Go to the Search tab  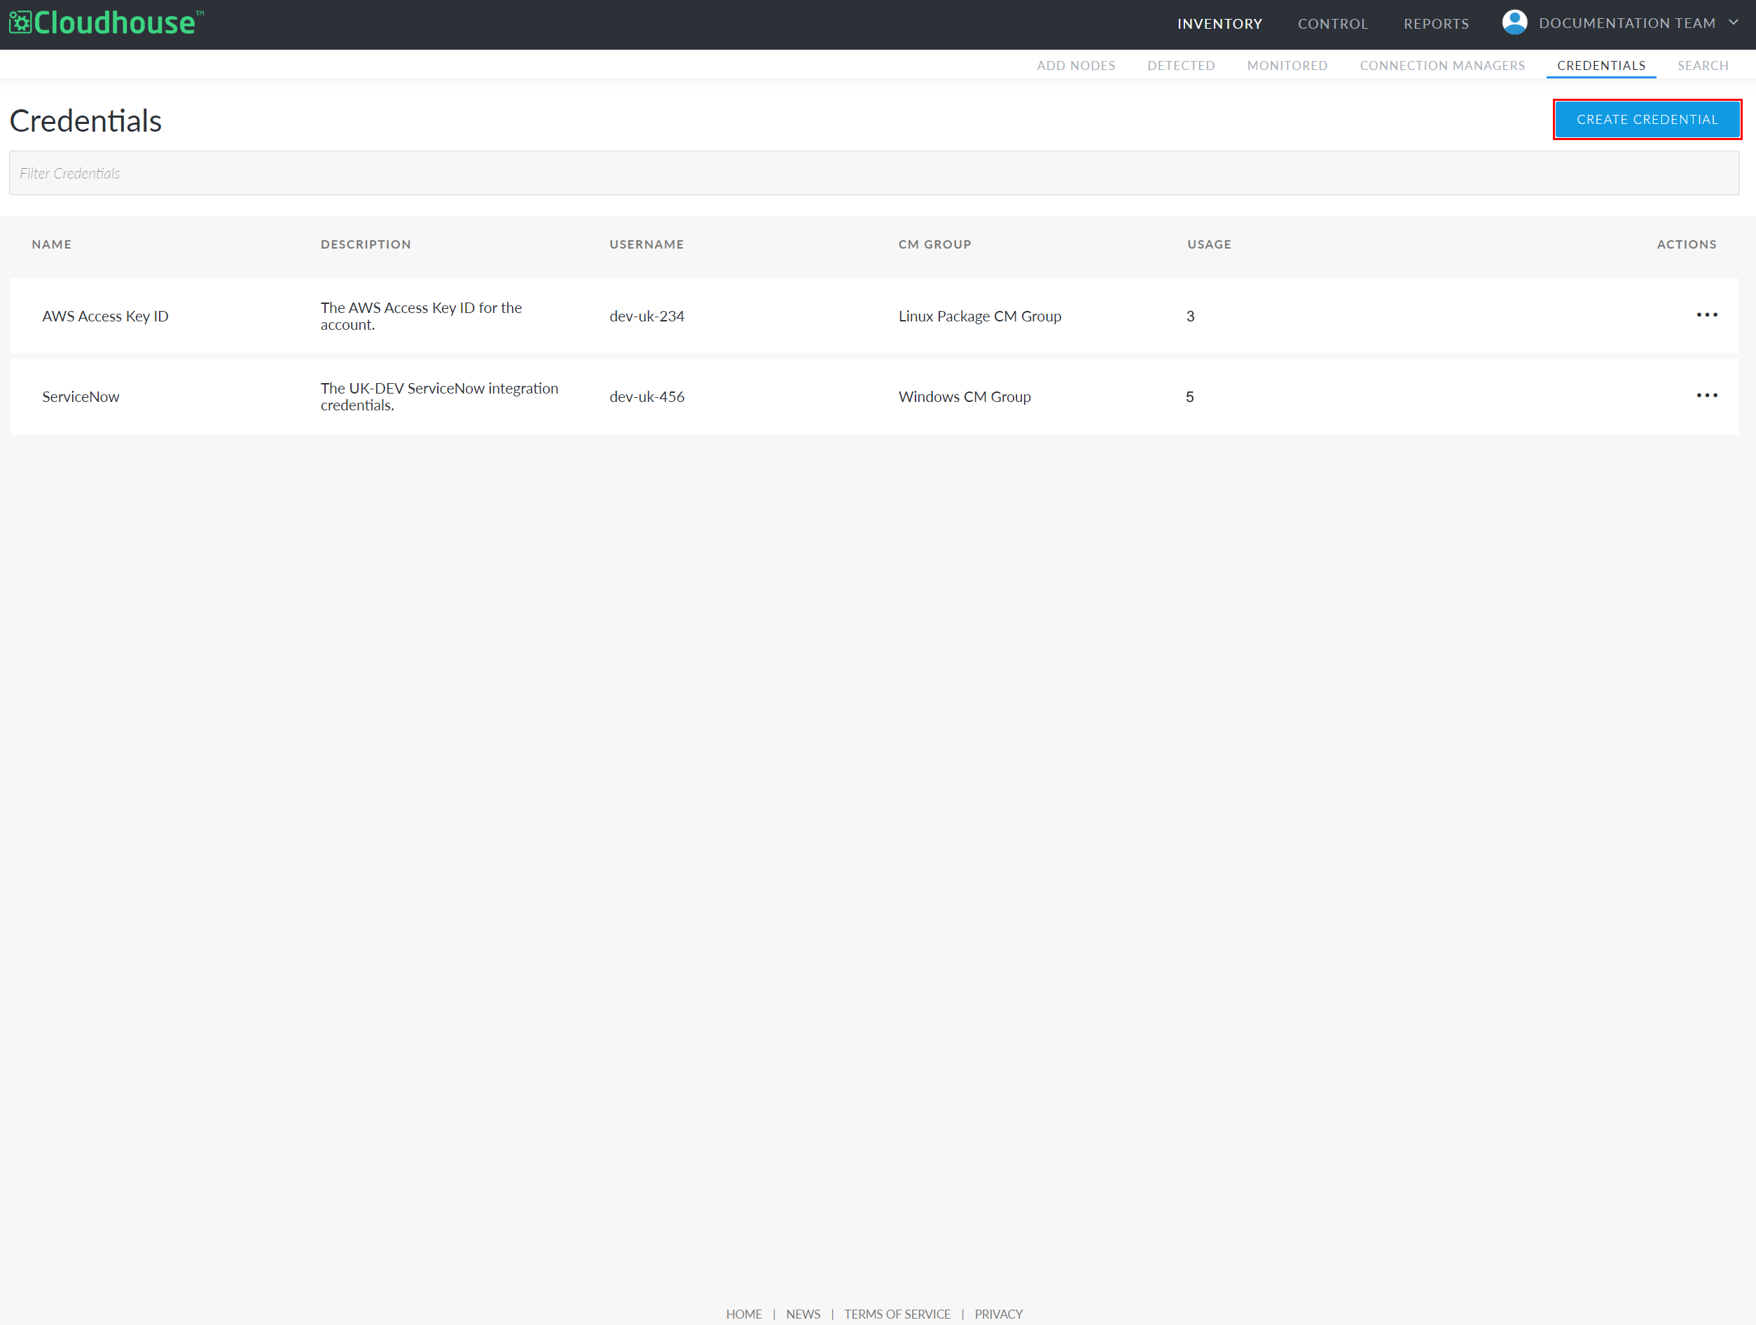(x=1702, y=65)
